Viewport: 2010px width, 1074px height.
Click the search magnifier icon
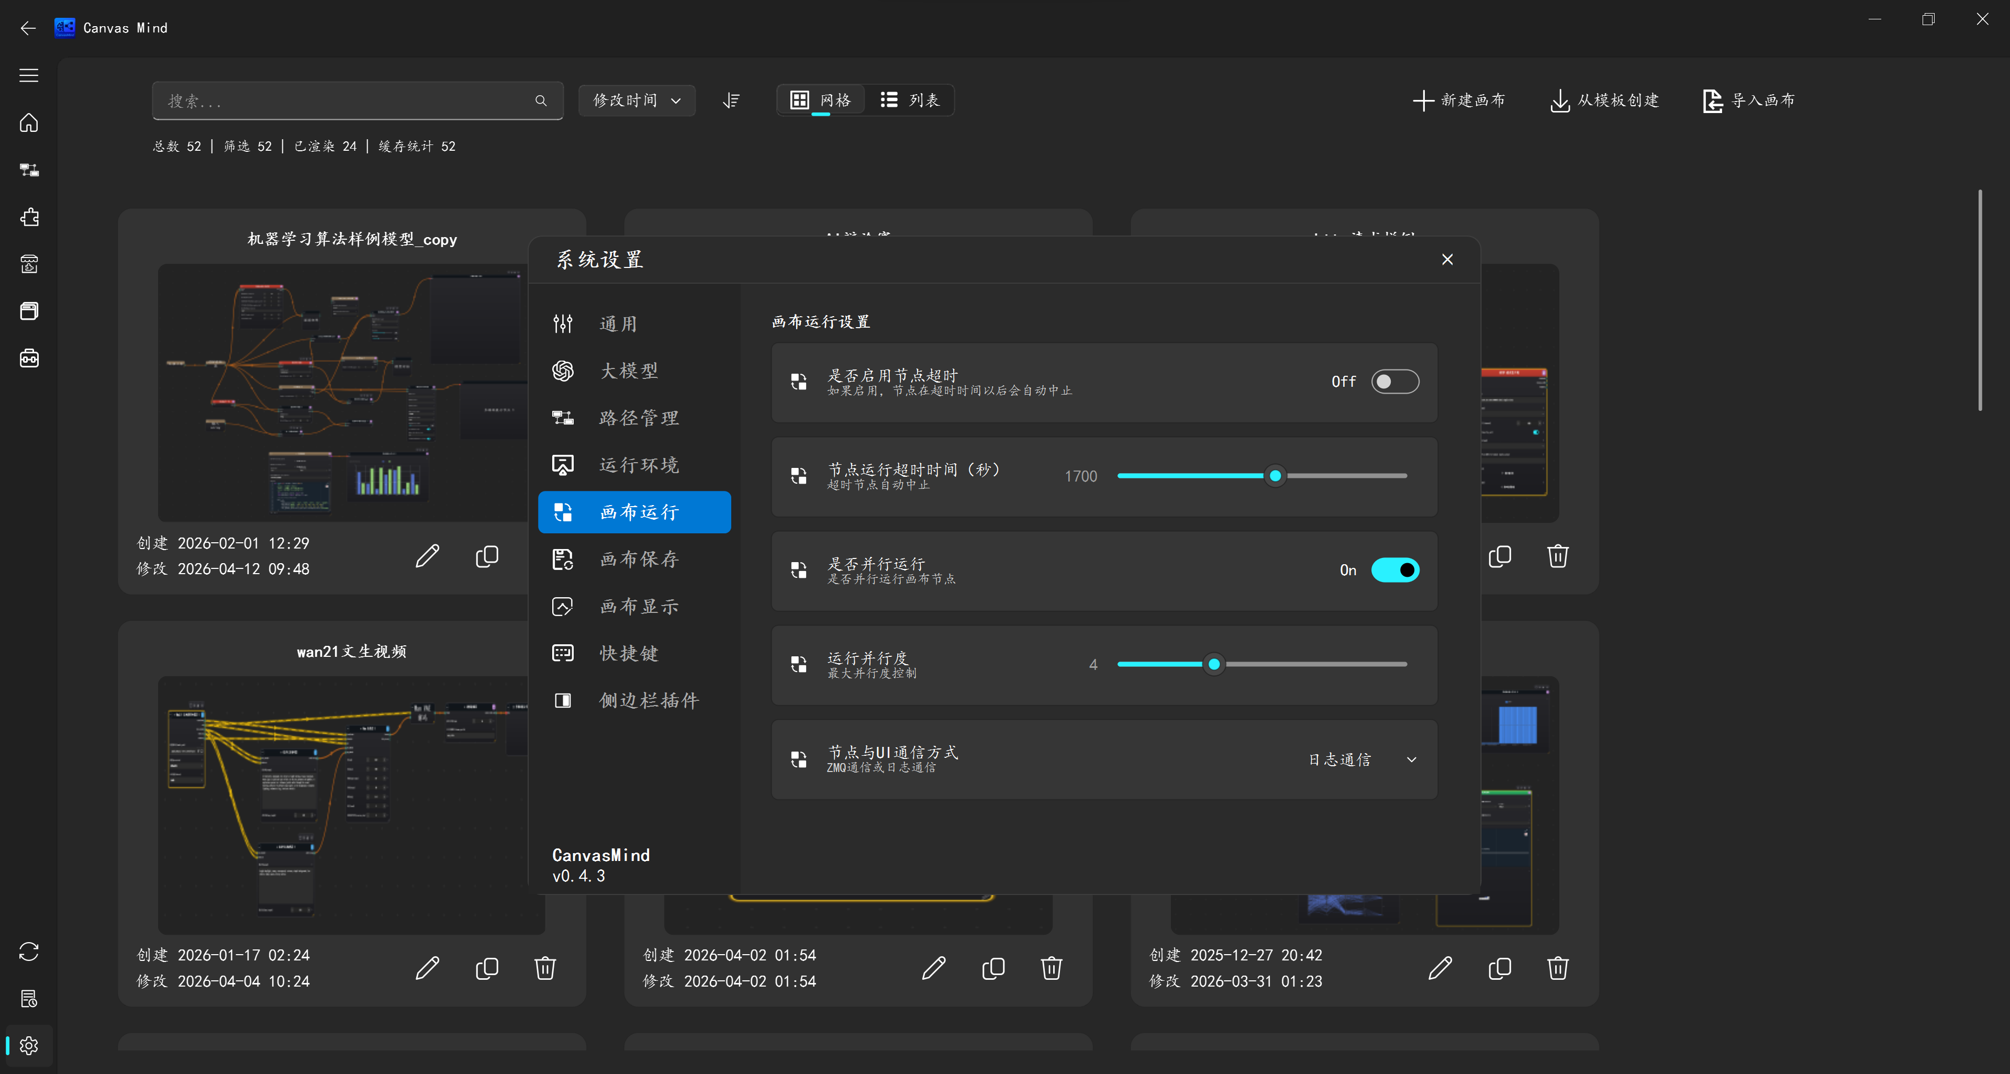[541, 100]
